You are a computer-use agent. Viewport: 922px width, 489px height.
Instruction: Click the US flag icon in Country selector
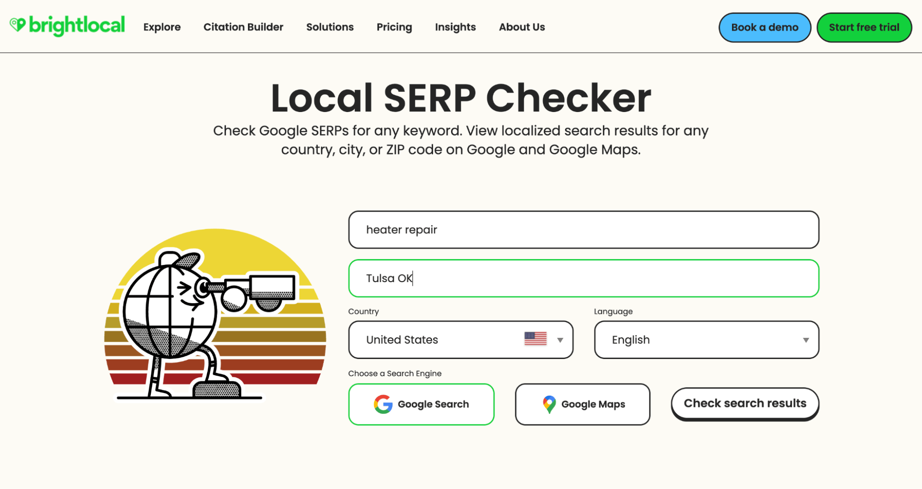[x=536, y=340]
